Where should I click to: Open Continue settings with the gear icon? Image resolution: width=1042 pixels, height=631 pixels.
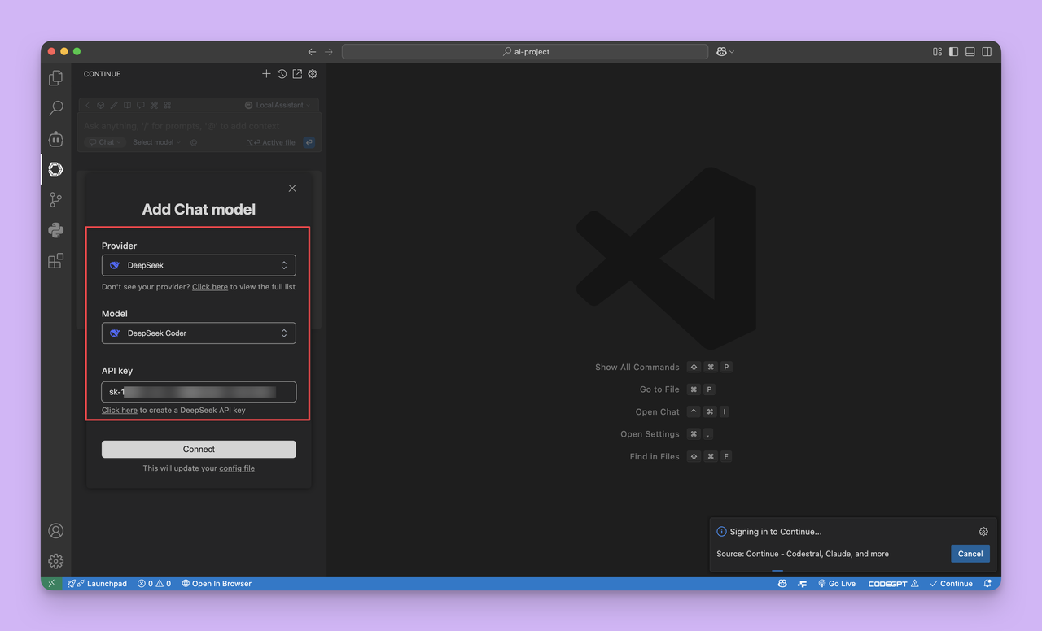click(x=313, y=73)
